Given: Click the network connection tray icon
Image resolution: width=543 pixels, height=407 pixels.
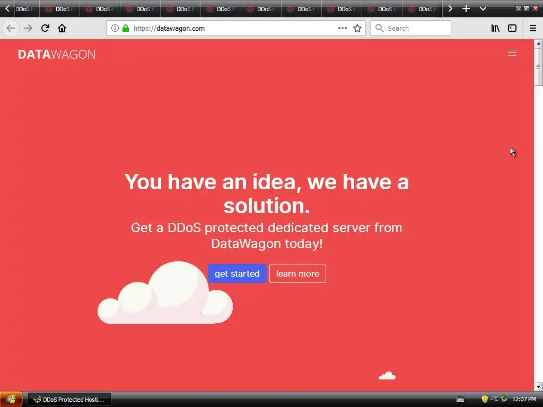Looking at the screenshot, I should click(494, 399).
